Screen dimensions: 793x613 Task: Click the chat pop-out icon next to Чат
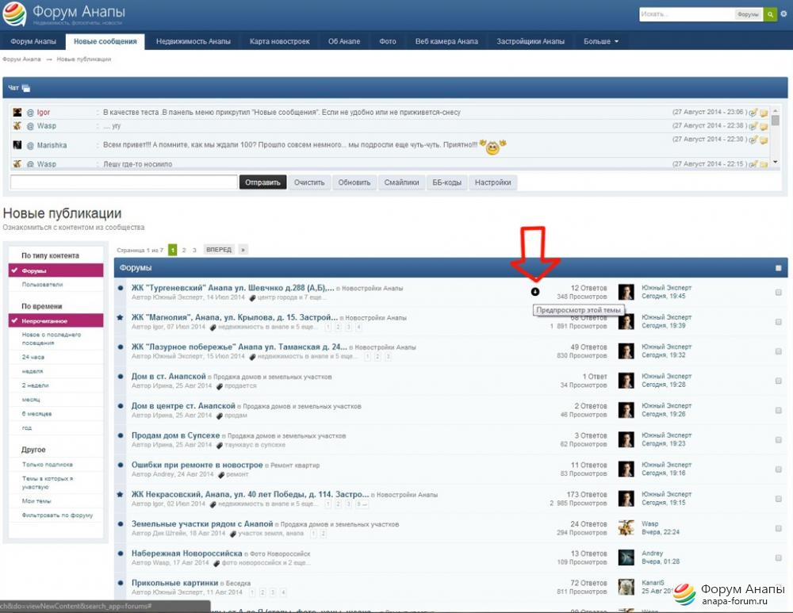point(26,88)
